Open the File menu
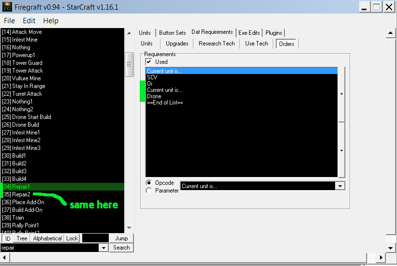Image resolution: width=397 pixels, height=266 pixels. (9, 21)
